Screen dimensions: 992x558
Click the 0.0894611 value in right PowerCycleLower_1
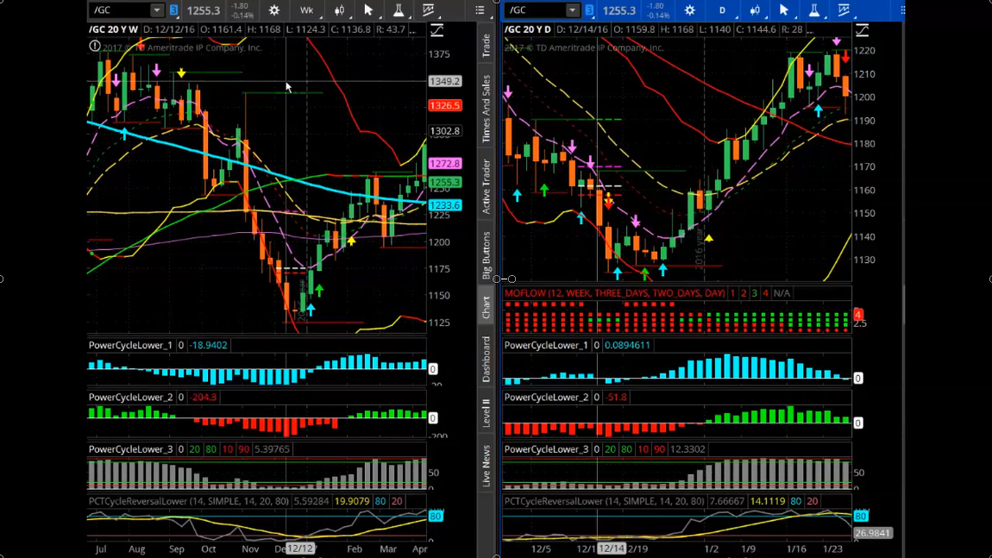click(627, 346)
